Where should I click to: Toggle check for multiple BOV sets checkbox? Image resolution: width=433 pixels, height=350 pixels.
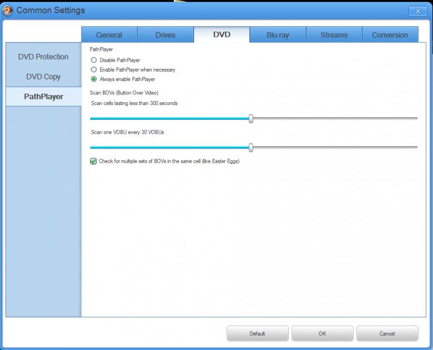(x=94, y=161)
